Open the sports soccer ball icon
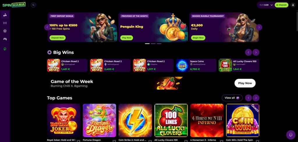Image resolution: width=298 pixels, height=142 pixels. (5, 31)
